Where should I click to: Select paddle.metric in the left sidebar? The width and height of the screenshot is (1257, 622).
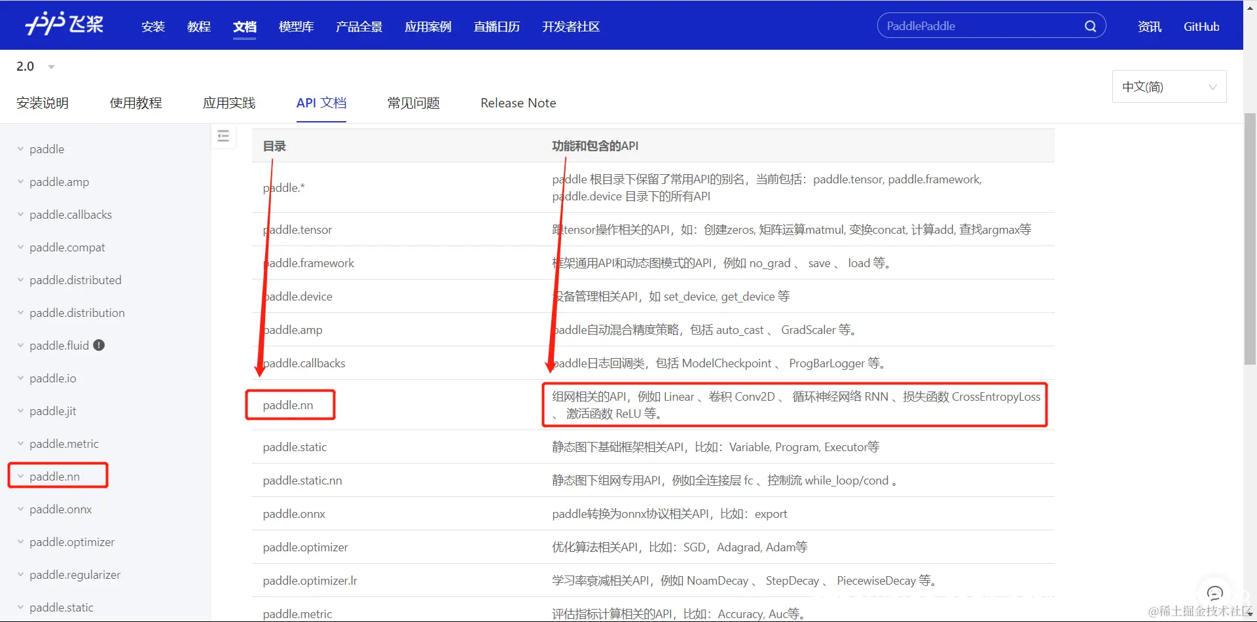coord(65,443)
